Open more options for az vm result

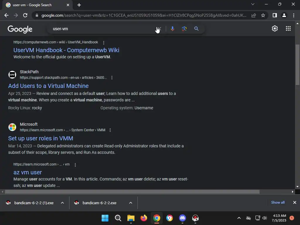[x=75, y=165]
